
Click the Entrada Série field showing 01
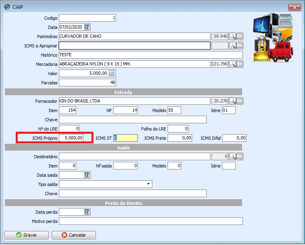[229, 110]
